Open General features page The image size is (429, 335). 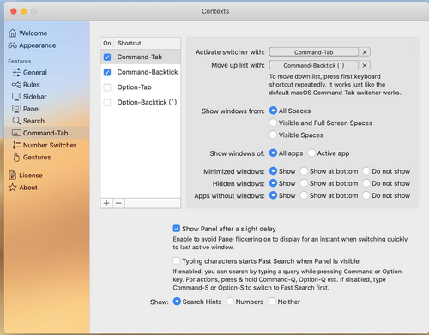click(x=35, y=73)
